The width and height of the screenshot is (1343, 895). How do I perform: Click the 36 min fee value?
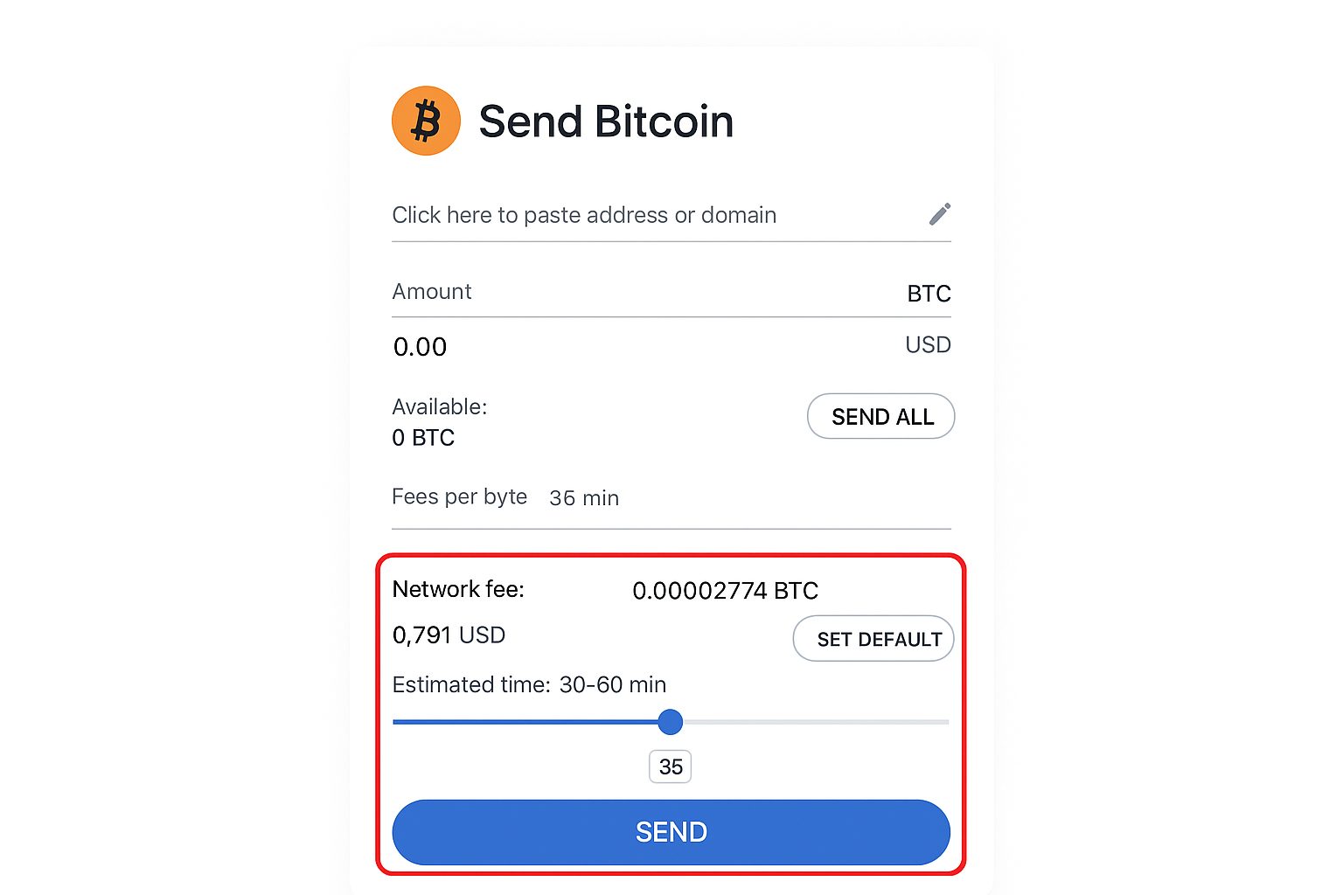584,498
